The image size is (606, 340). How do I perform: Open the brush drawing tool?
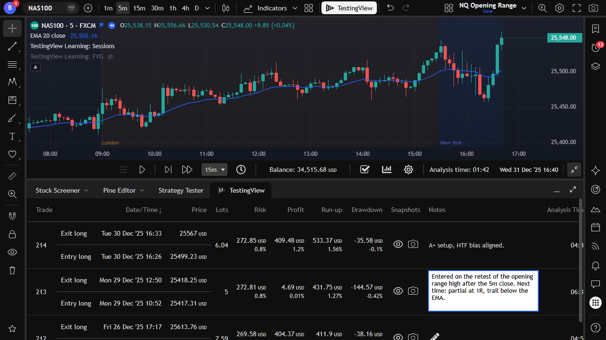click(12, 119)
